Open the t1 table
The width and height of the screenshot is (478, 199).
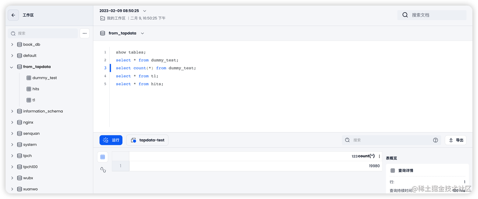click(34, 100)
